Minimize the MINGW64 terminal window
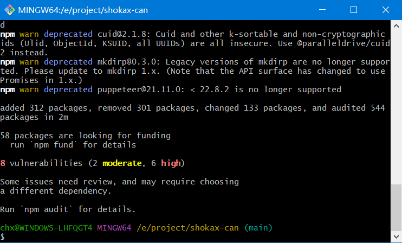 [322, 10]
